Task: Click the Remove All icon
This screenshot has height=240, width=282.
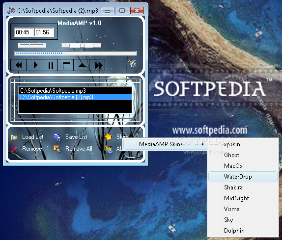Action: [x=57, y=149]
